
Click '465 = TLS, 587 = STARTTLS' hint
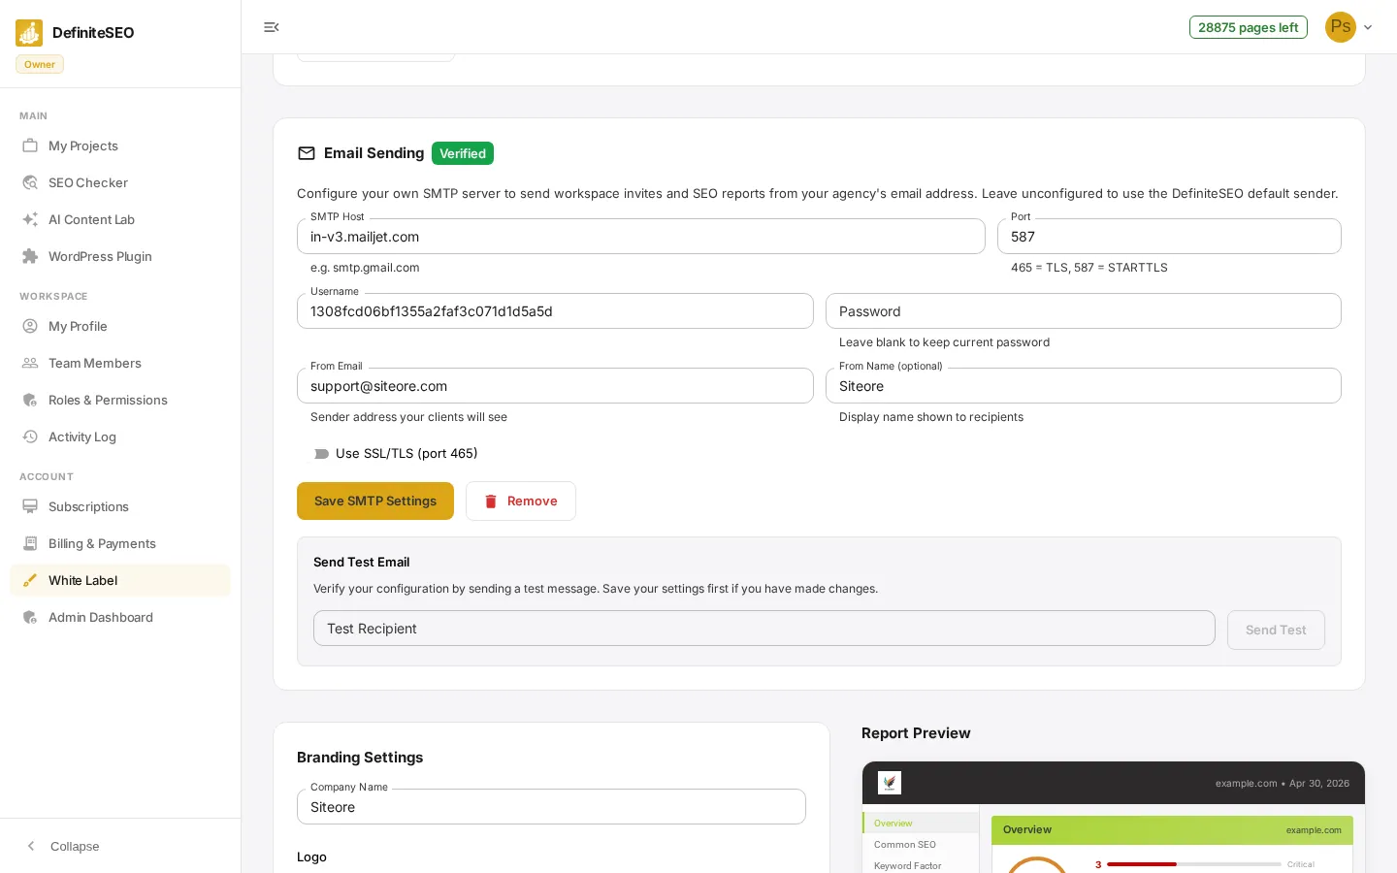tap(1089, 268)
